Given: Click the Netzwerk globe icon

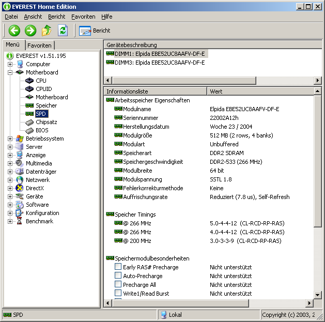Looking at the screenshot, I should tap(20, 180).
